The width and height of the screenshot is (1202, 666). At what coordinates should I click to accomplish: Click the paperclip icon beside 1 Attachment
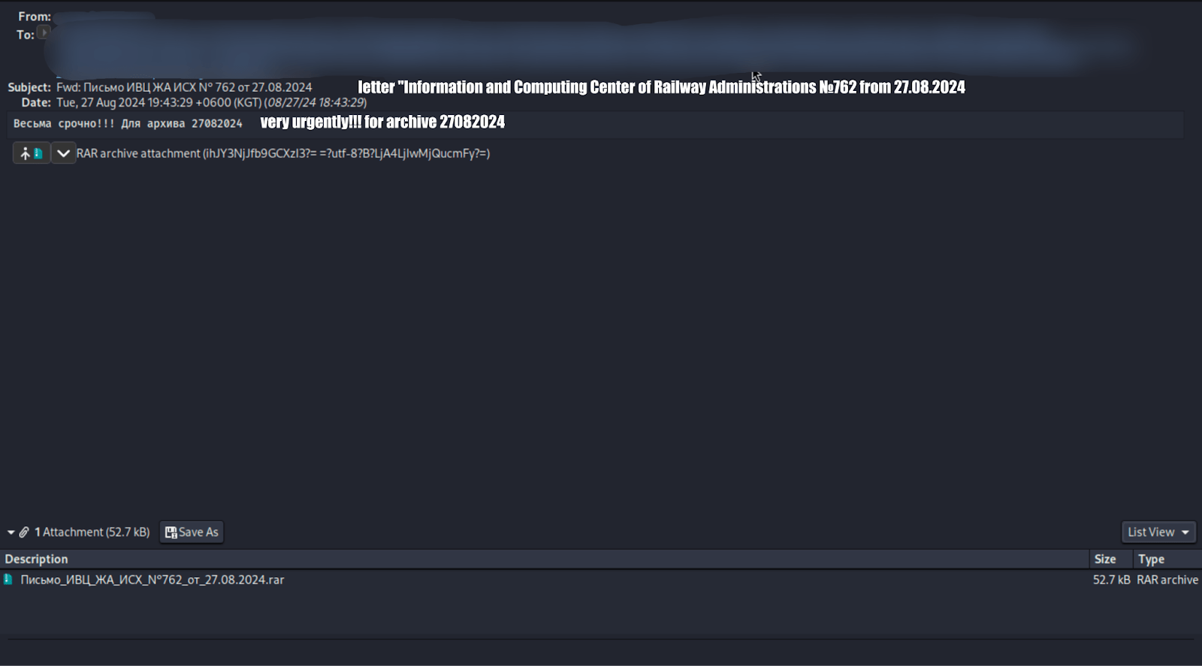23,531
